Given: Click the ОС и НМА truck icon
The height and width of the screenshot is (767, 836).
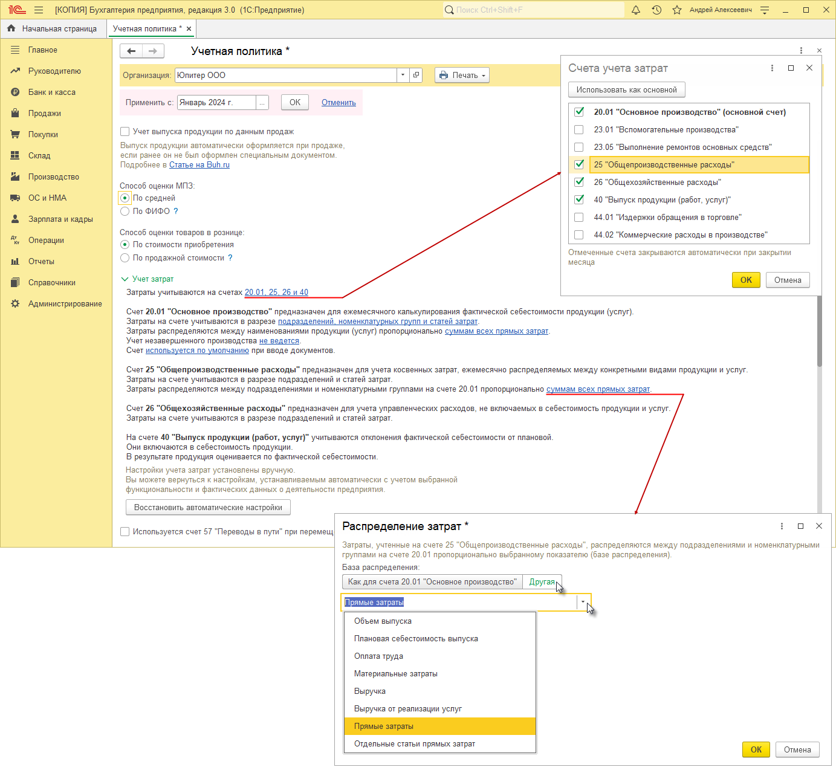Looking at the screenshot, I should [15, 198].
